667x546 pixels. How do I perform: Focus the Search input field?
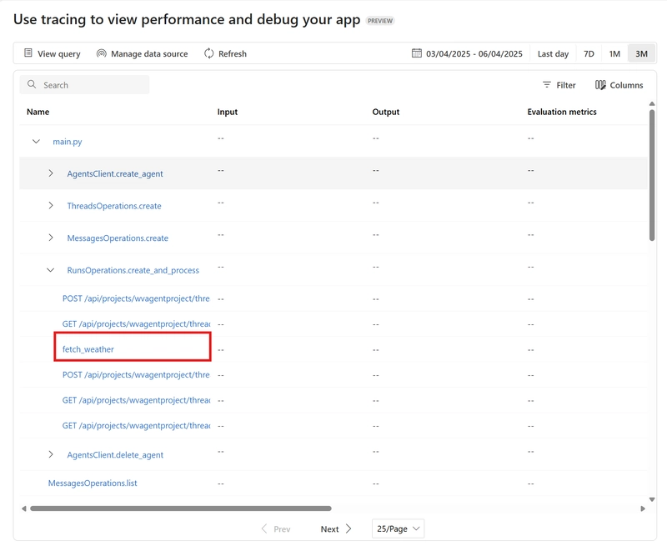click(84, 85)
